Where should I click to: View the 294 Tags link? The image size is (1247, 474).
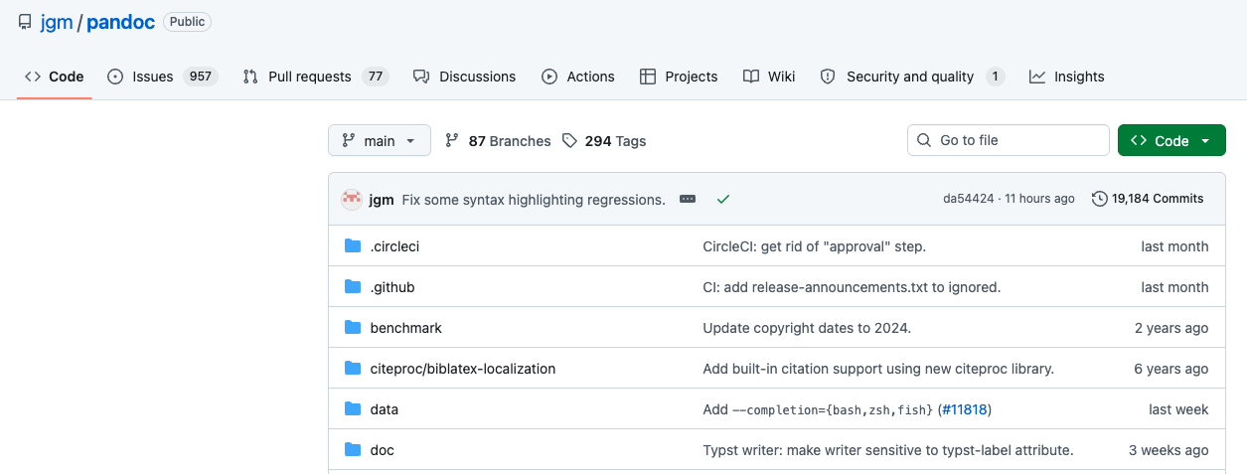[x=604, y=141]
